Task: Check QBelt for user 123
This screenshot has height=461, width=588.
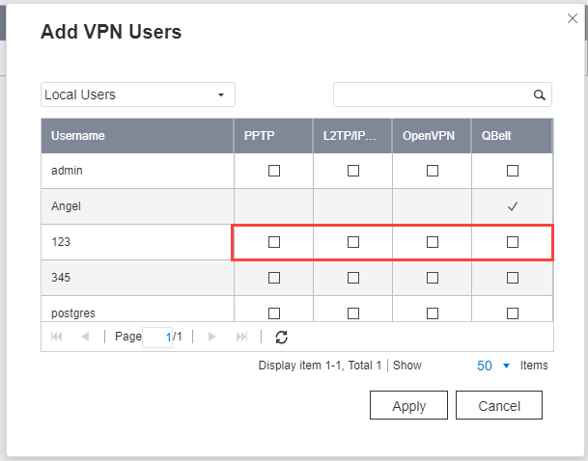Action: tap(513, 242)
